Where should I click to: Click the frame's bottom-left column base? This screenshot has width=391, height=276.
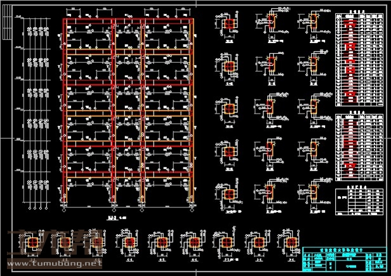point(64,202)
